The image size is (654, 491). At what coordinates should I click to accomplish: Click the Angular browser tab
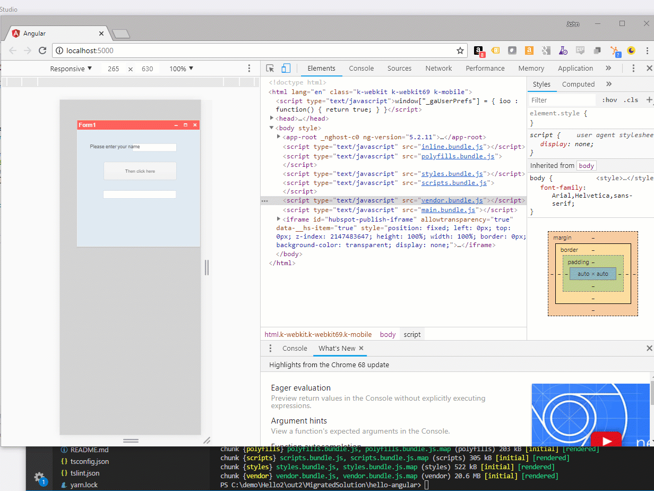click(x=58, y=33)
